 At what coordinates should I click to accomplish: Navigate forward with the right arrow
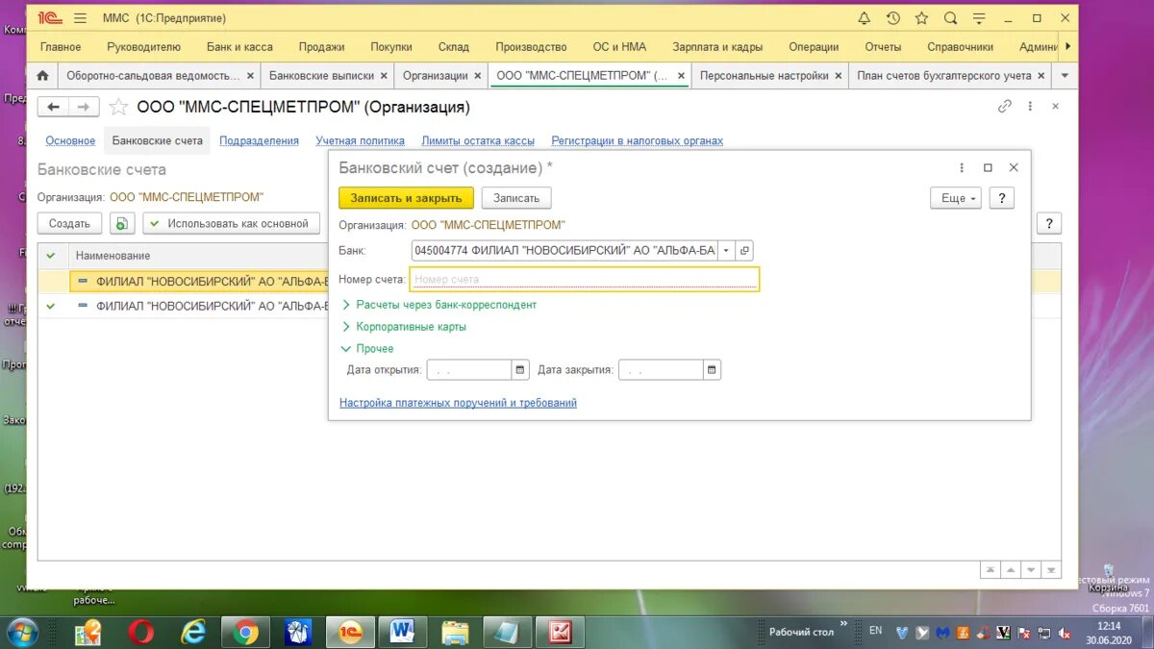click(x=84, y=107)
